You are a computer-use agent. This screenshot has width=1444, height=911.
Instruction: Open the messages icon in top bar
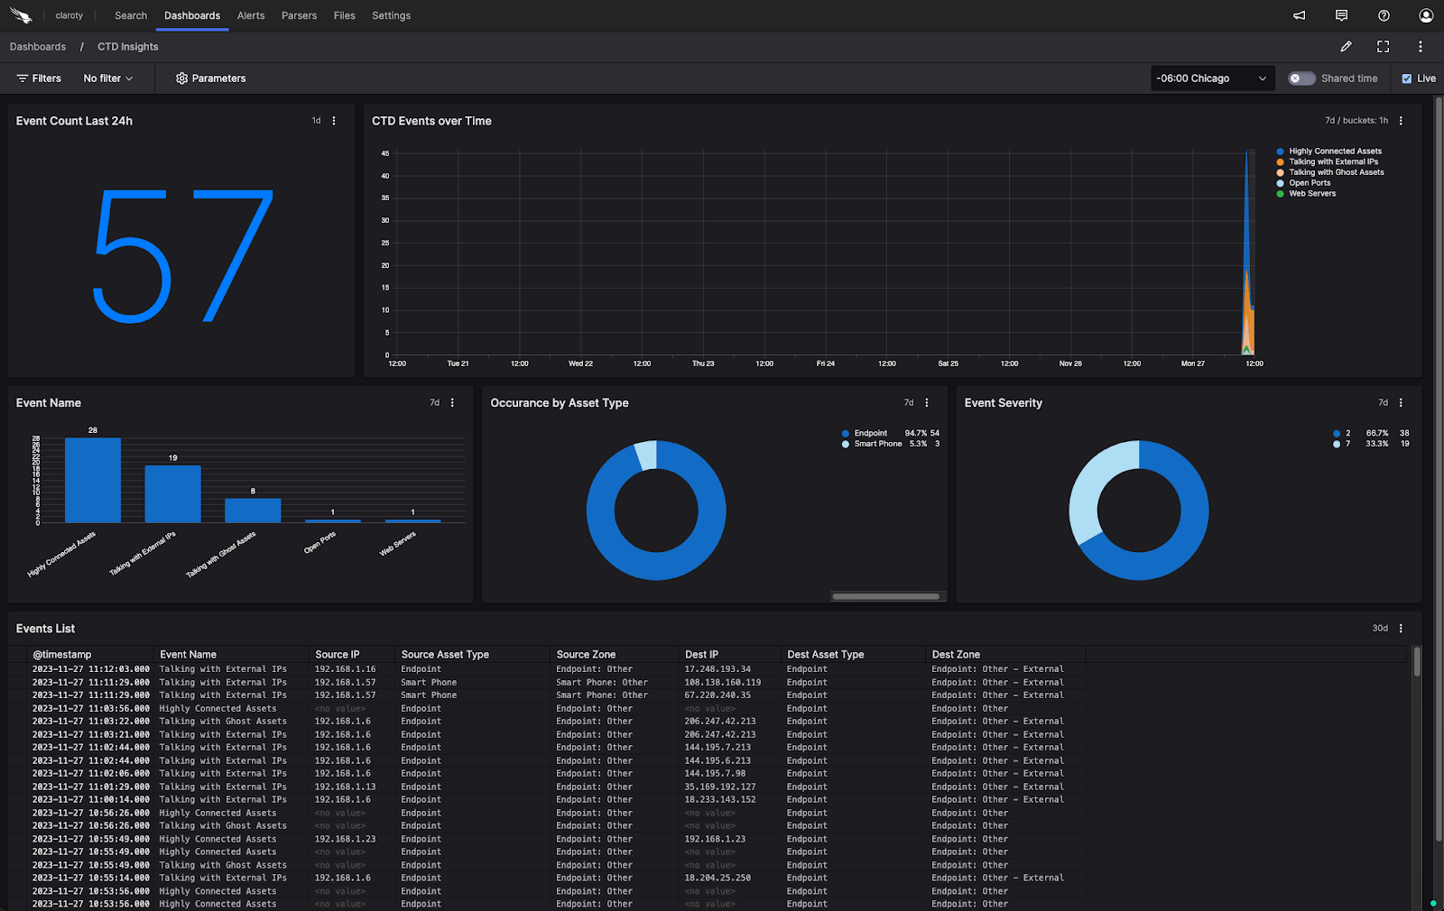pos(1341,15)
